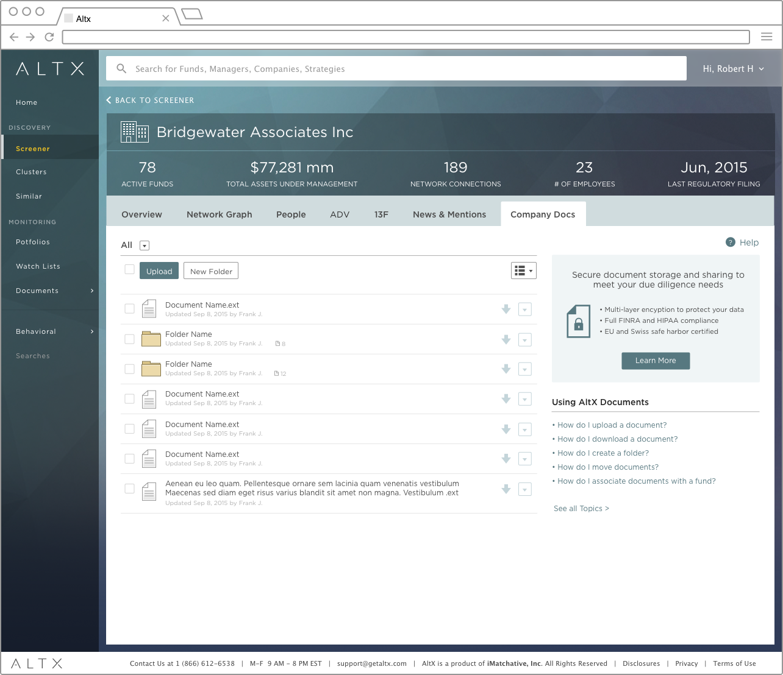Click the Aenean eu leo document file icon
Image resolution: width=783 pixels, height=675 pixels.
tap(149, 491)
